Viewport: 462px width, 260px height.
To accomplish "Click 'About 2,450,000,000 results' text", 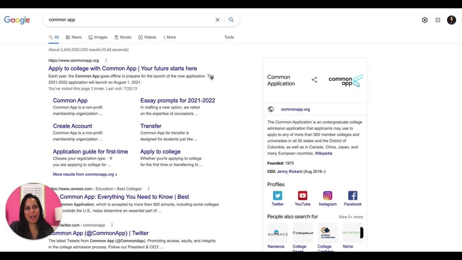I will point(88,50).
